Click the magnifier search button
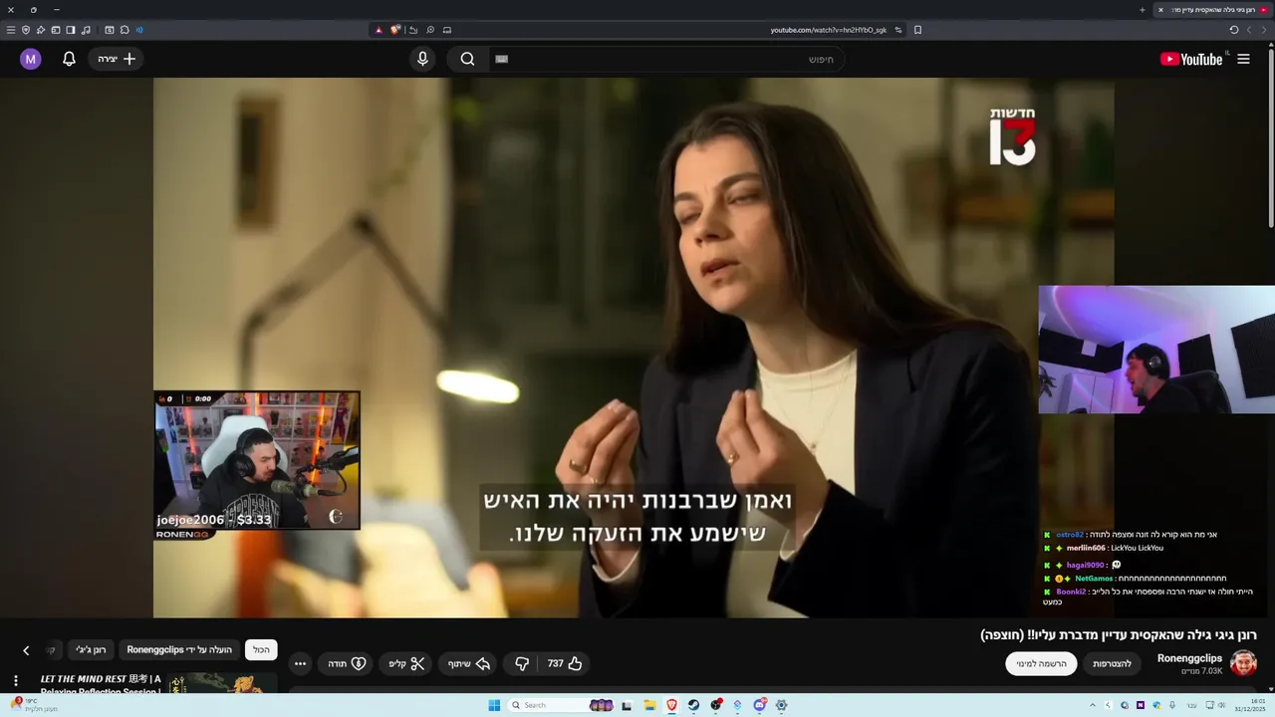 point(467,59)
